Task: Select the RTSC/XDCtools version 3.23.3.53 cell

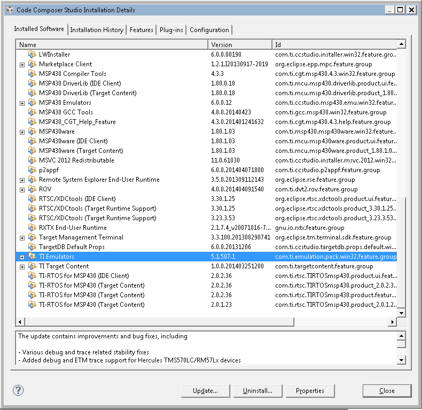Action: (x=223, y=218)
